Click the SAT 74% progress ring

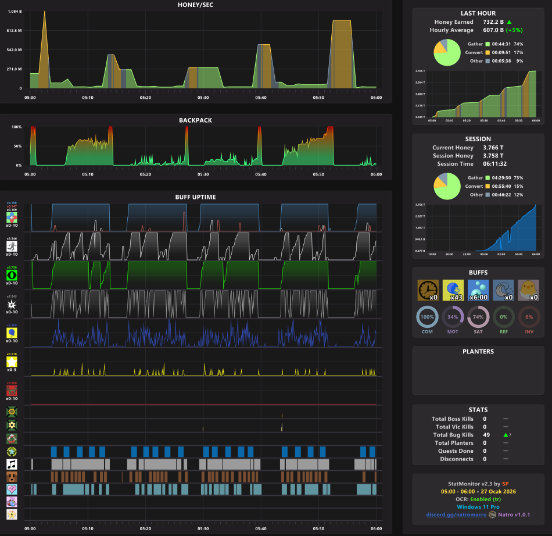tap(478, 317)
